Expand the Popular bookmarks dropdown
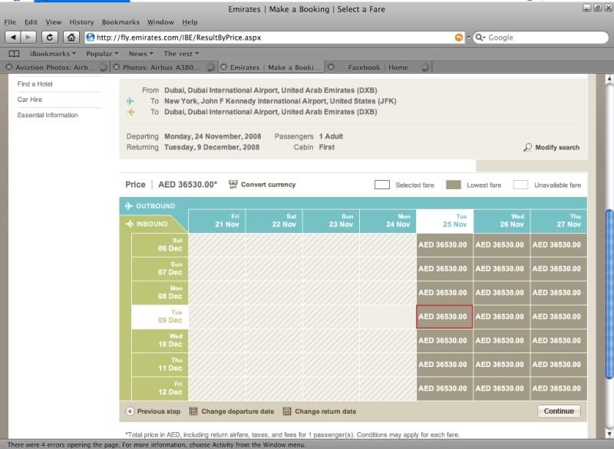 point(102,54)
